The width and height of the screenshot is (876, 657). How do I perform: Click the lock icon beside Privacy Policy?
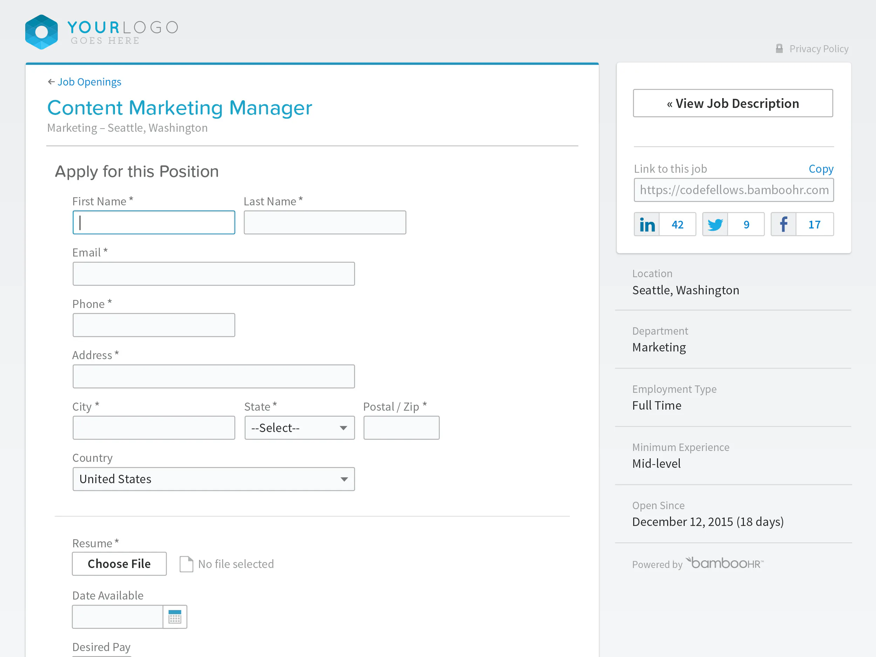tap(779, 48)
